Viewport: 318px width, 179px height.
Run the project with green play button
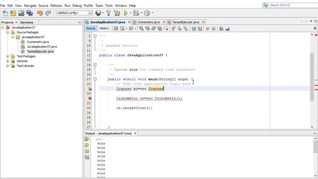pyautogui.click(x=126, y=13)
